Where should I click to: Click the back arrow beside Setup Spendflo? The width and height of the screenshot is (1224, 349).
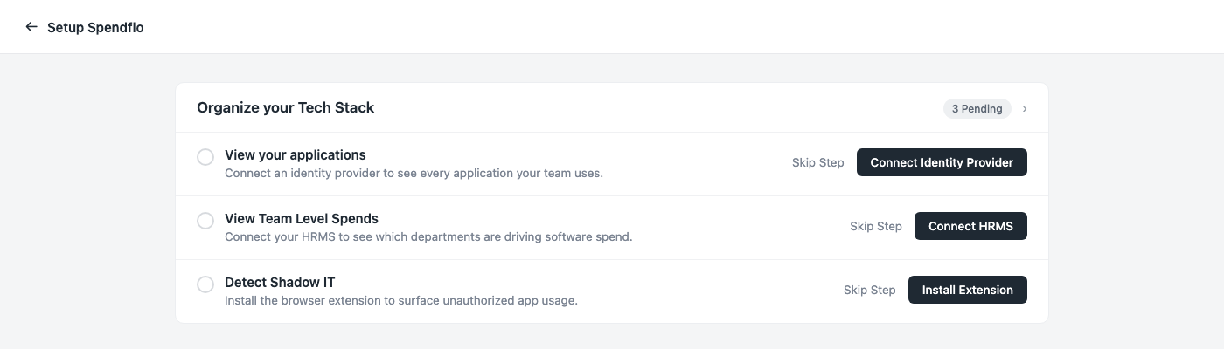[31, 27]
